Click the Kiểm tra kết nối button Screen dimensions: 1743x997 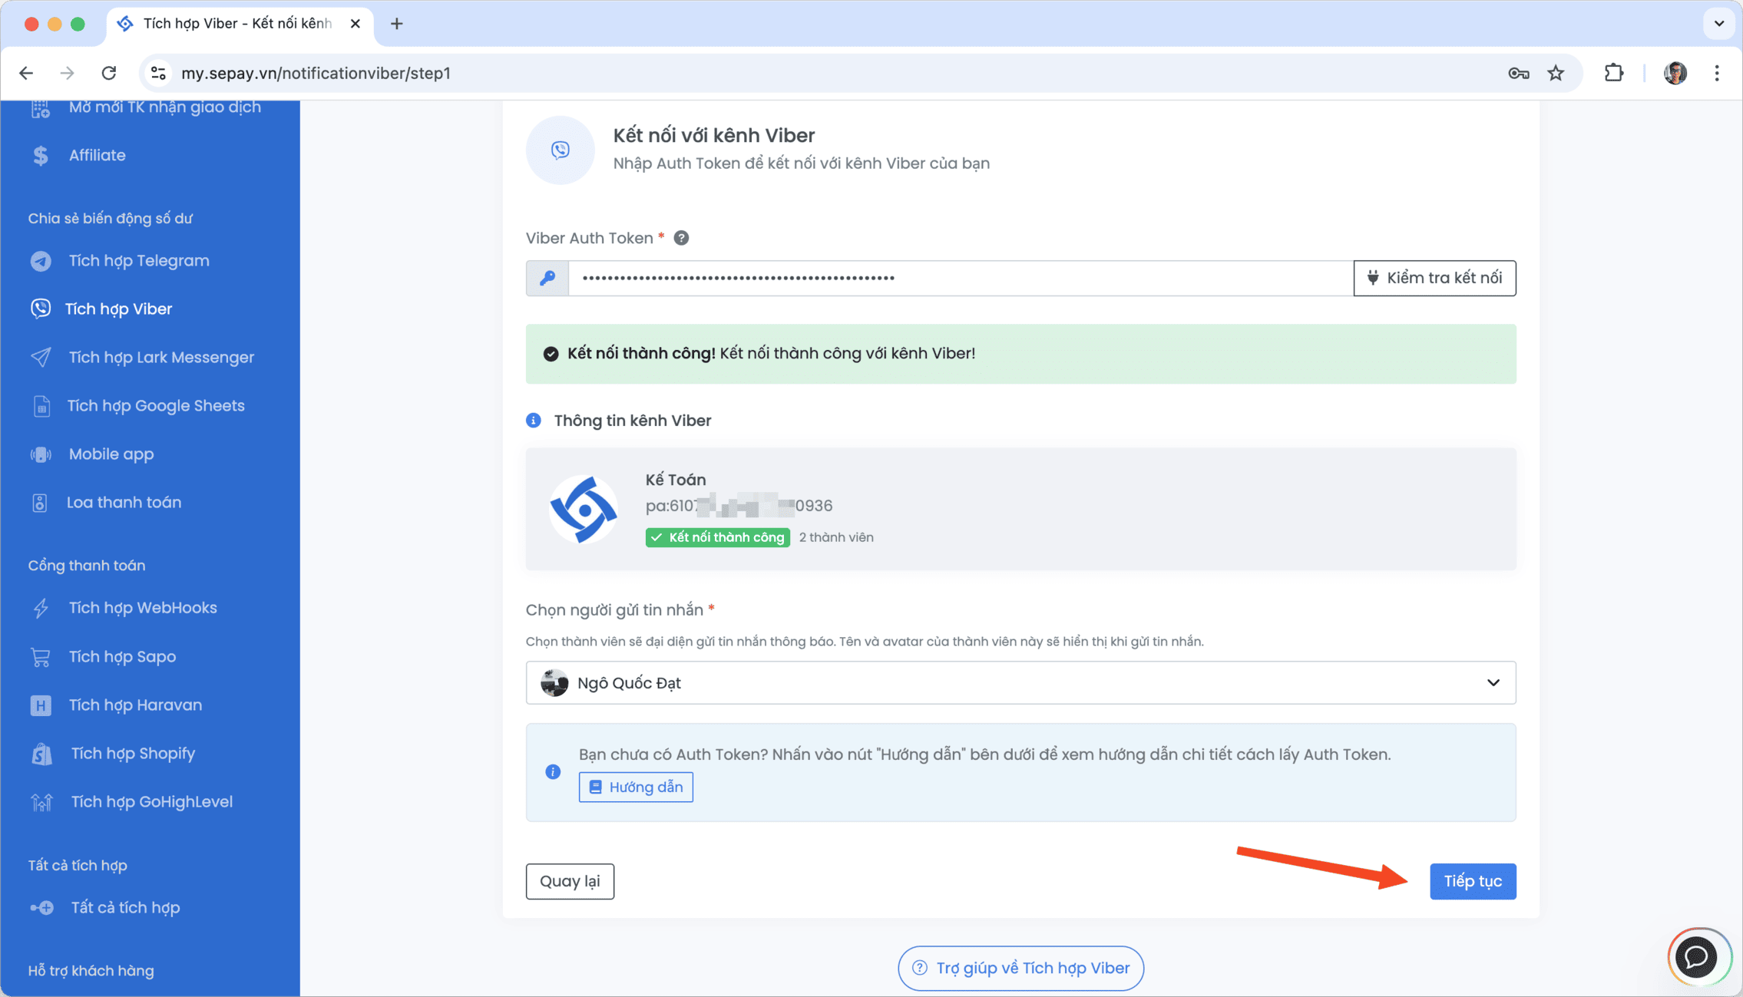(x=1434, y=278)
